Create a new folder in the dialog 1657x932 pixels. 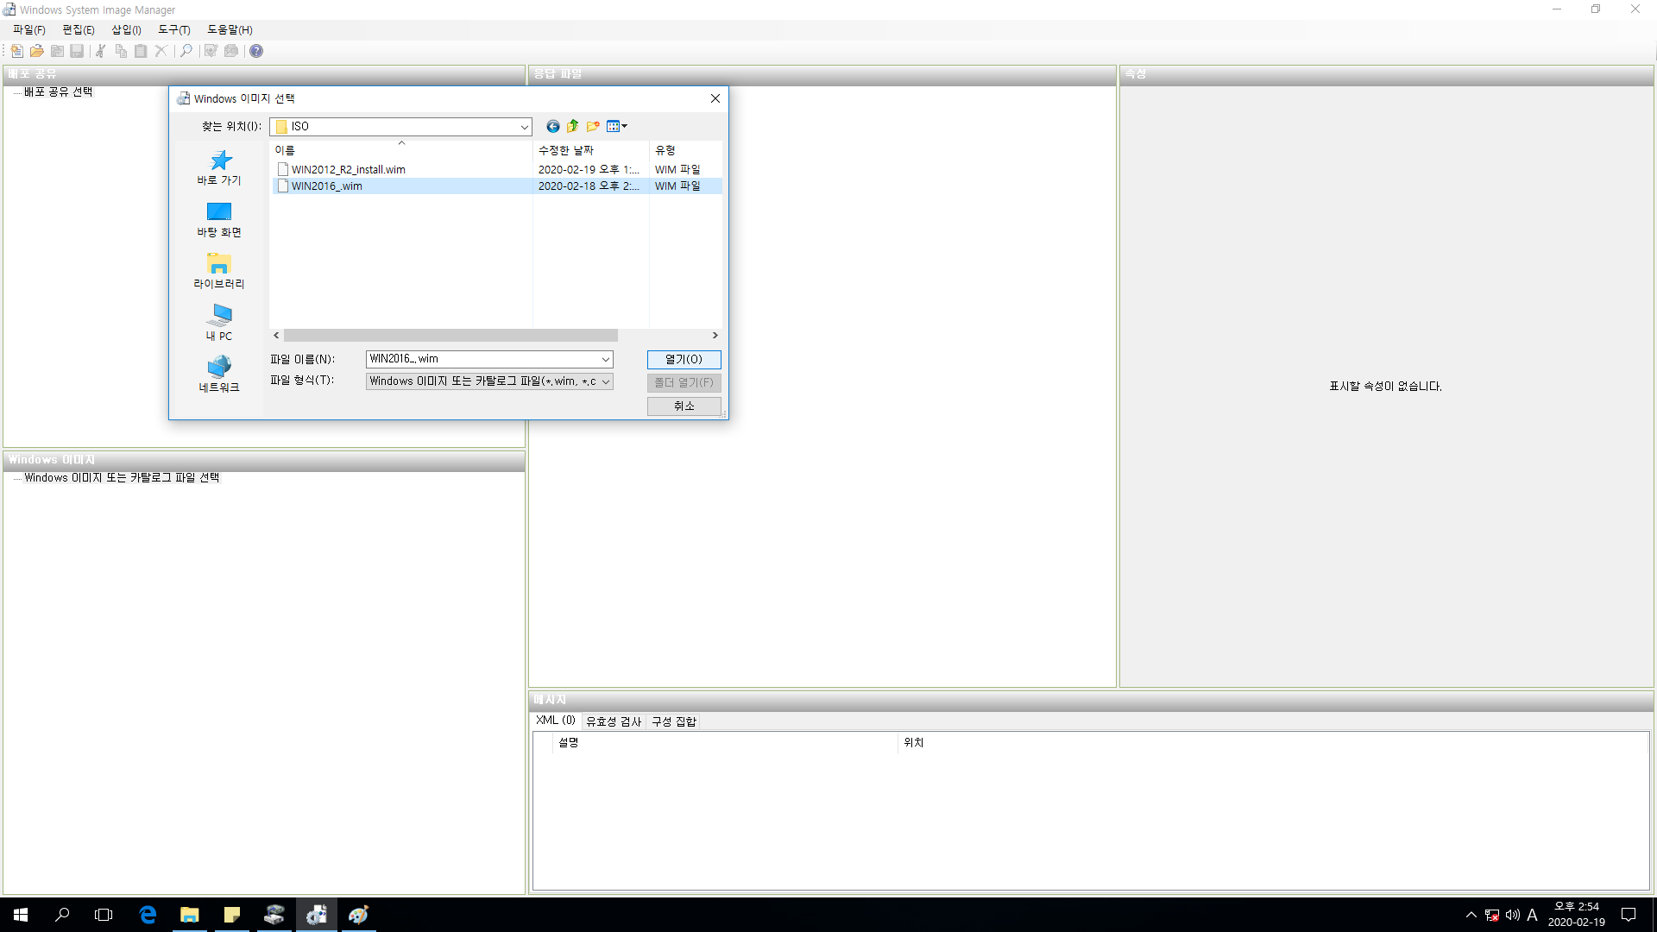pos(593,126)
